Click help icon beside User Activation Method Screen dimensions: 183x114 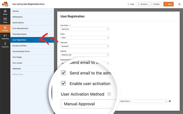pos(109,94)
